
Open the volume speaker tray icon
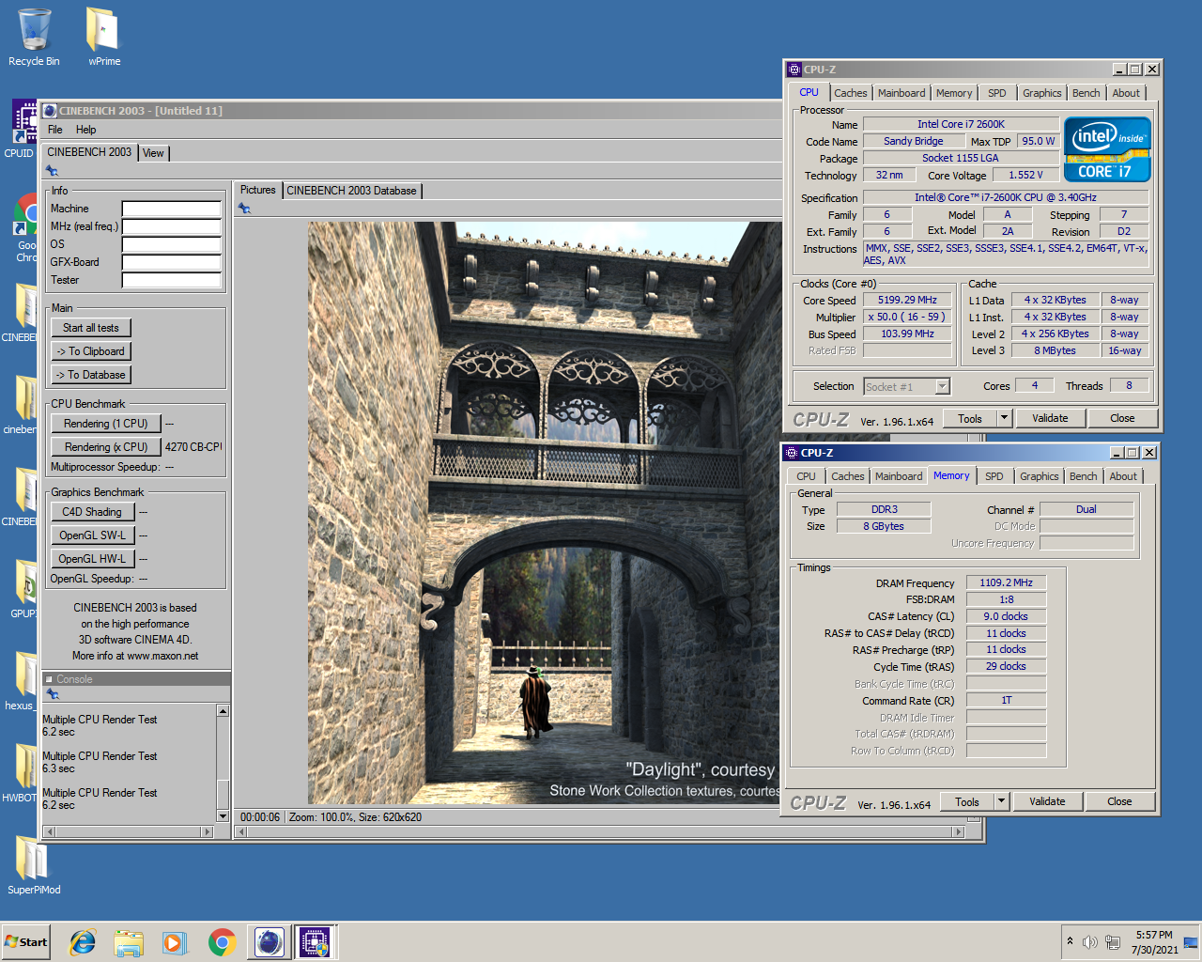pyautogui.click(x=1090, y=942)
